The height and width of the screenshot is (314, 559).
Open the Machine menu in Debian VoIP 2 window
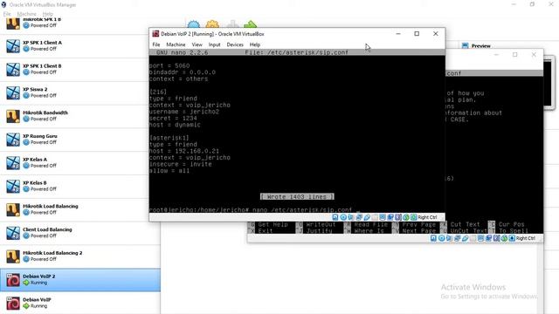point(176,44)
